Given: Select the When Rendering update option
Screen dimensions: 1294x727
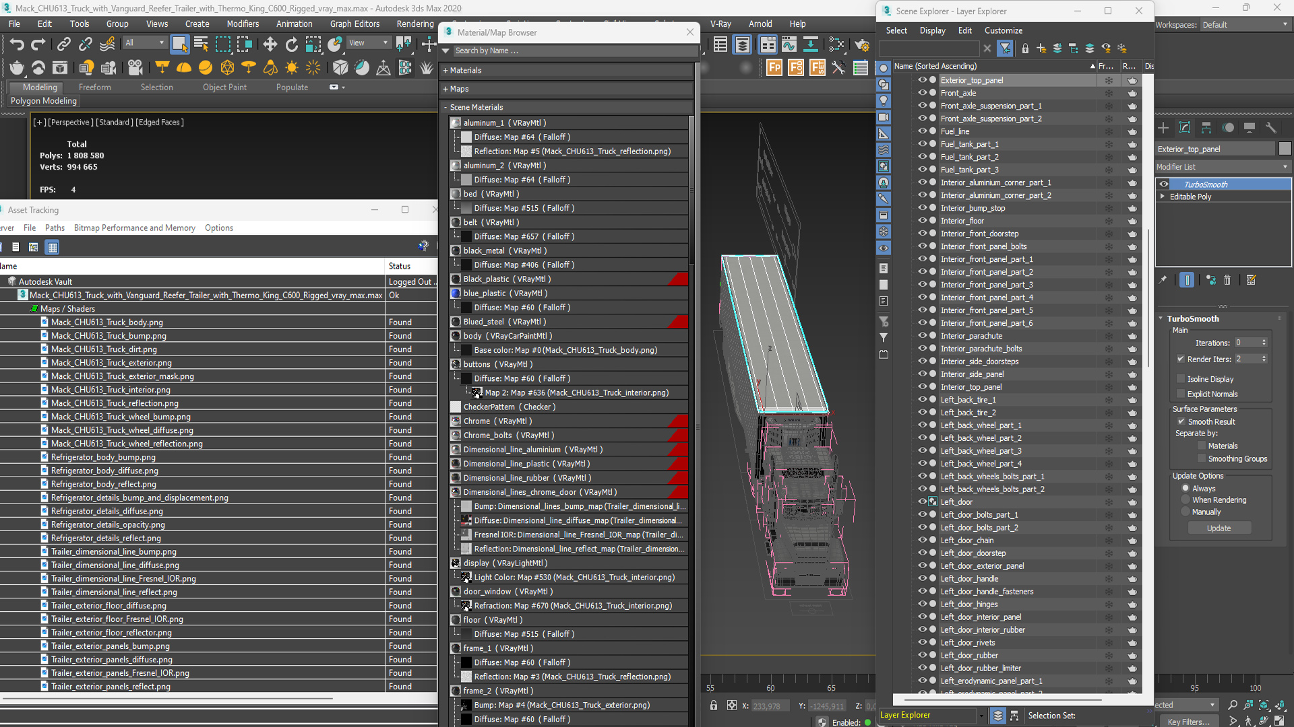Looking at the screenshot, I should point(1185,500).
